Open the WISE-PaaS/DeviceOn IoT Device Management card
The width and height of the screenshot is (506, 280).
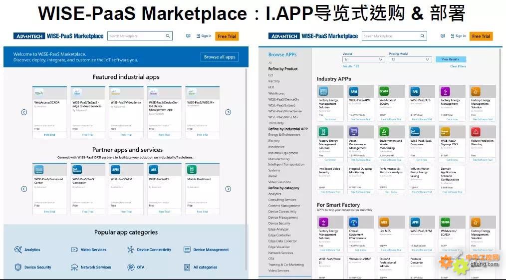click(x=164, y=112)
